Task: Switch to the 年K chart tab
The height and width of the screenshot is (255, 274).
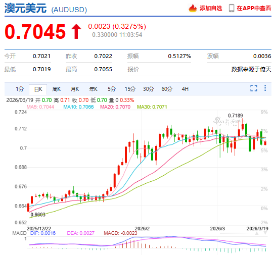Action: 93,89
